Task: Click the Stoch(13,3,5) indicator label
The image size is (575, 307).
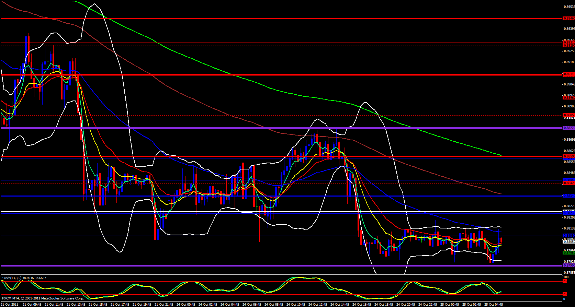Action: 24,278
